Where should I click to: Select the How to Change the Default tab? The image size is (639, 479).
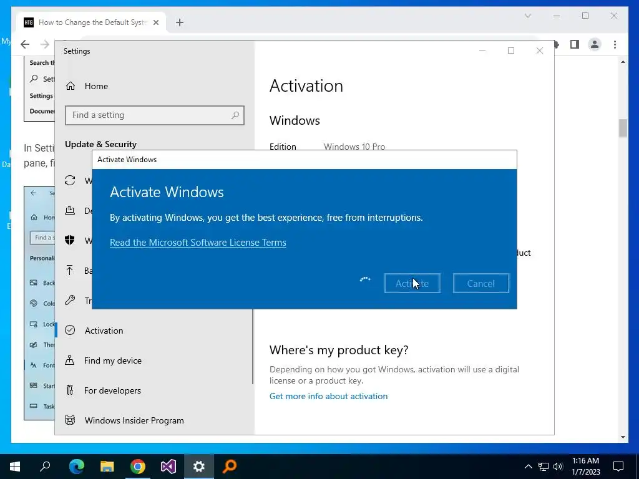pyautogui.click(x=91, y=22)
